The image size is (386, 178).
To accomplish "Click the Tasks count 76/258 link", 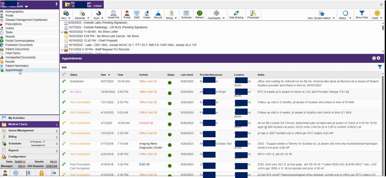I will tap(19, 162).
